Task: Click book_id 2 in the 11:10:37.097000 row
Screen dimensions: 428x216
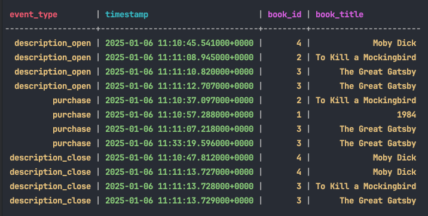Action: 299,100
